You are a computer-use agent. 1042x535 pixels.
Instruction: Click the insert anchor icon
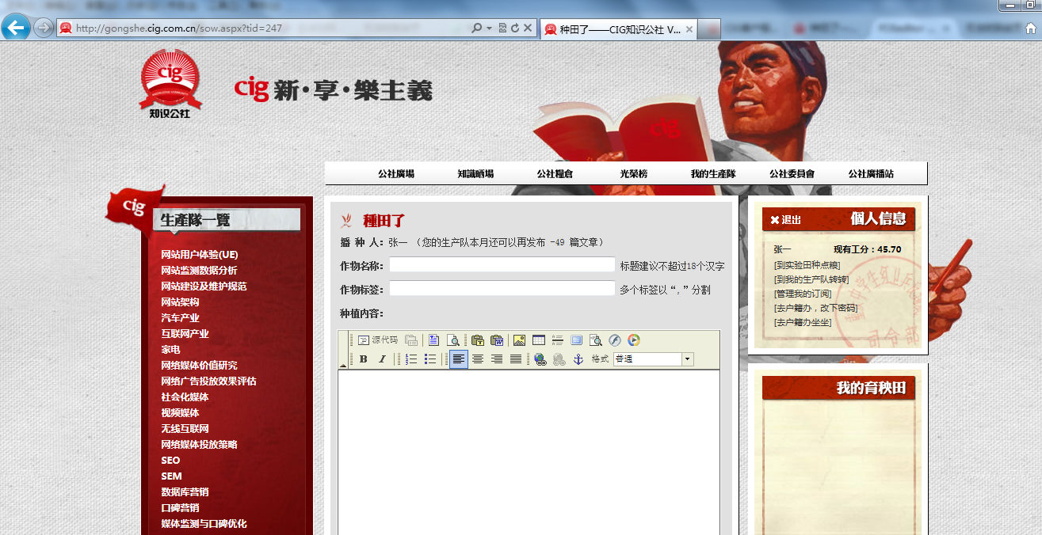pos(578,359)
